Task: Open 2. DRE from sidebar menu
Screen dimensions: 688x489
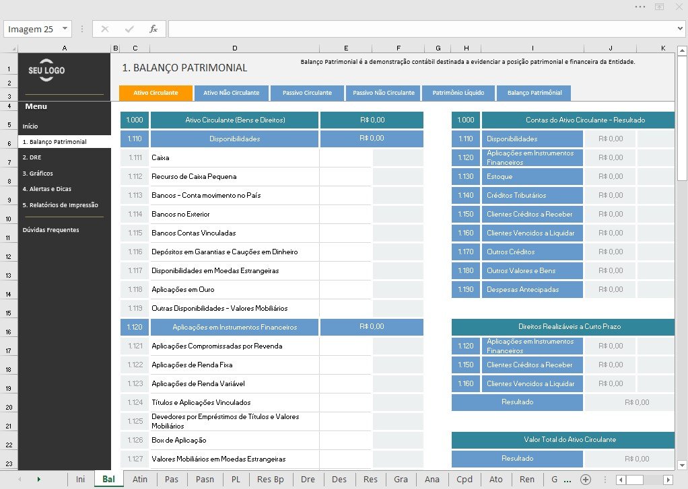Action: click(32, 157)
